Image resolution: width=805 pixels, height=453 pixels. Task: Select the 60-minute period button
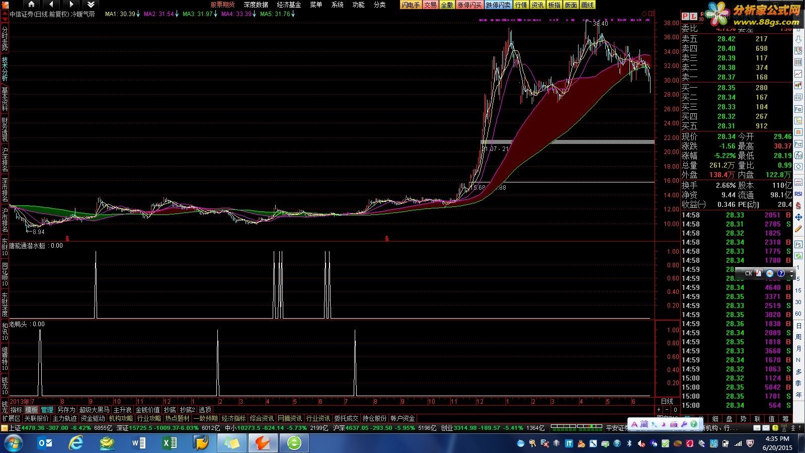coord(798,314)
